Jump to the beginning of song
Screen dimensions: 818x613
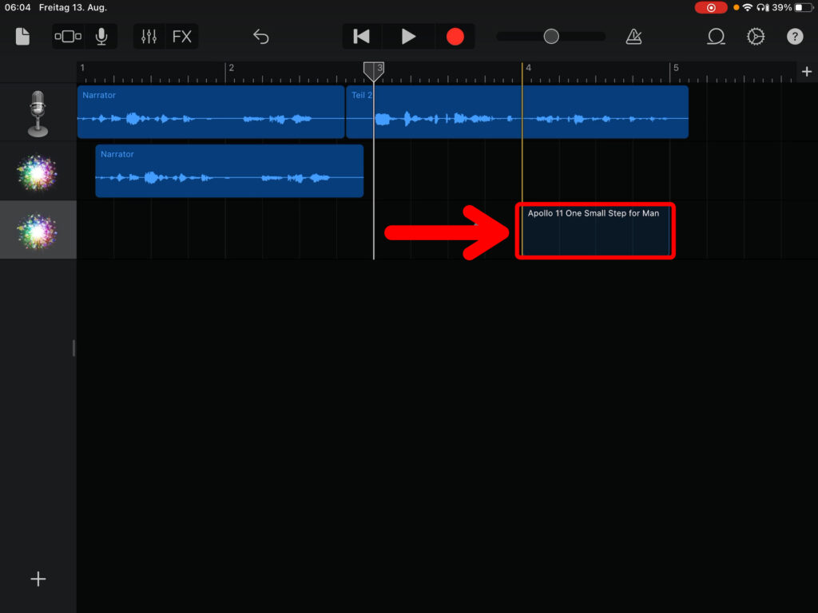click(362, 37)
